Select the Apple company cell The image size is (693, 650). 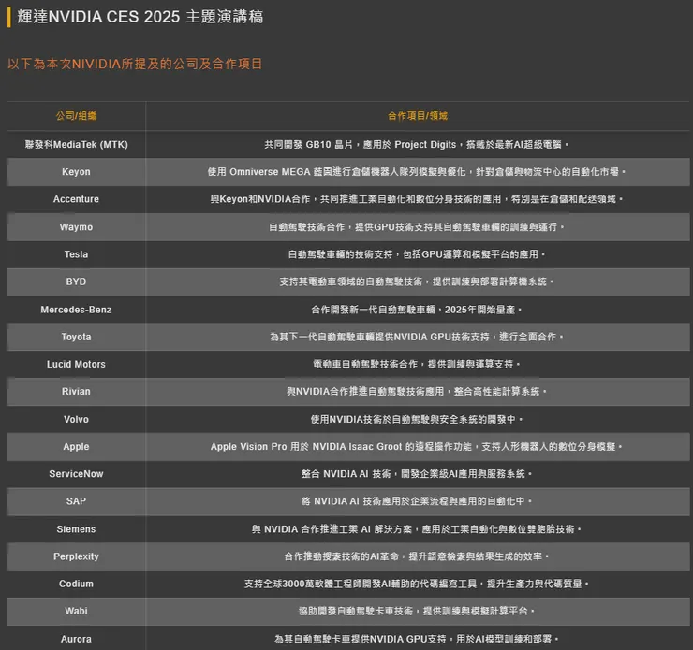coord(76,446)
